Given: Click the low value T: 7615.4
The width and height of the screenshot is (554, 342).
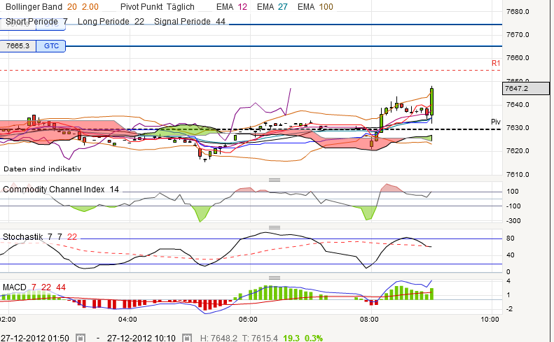Looking at the screenshot, I should pyautogui.click(x=260, y=338).
